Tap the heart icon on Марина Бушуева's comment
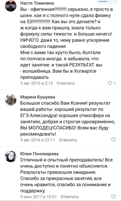 (113, 140)
